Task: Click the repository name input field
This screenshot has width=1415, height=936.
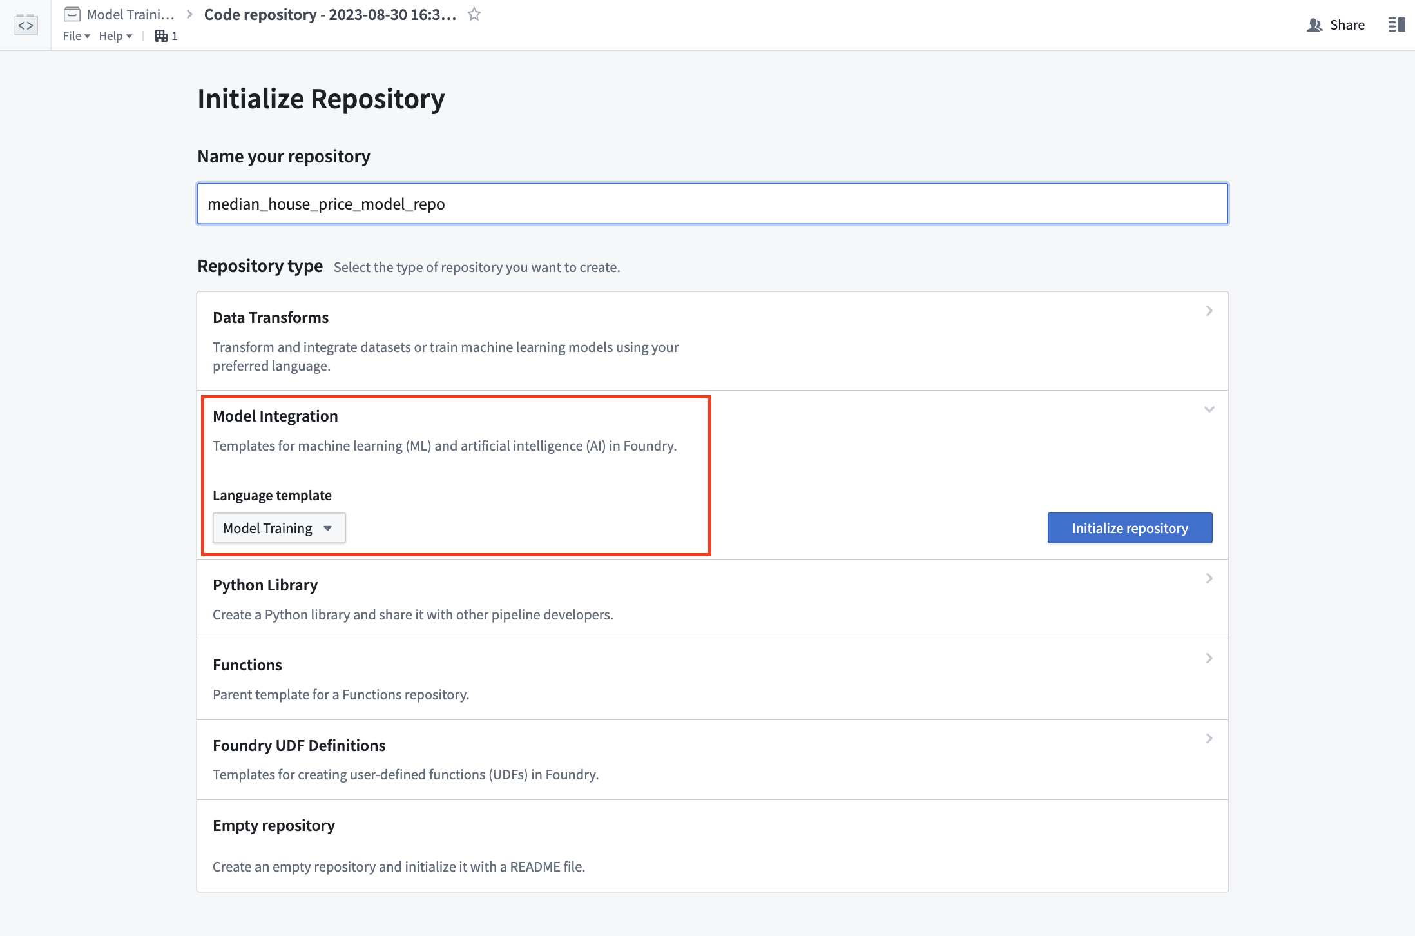Action: (x=713, y=204)
